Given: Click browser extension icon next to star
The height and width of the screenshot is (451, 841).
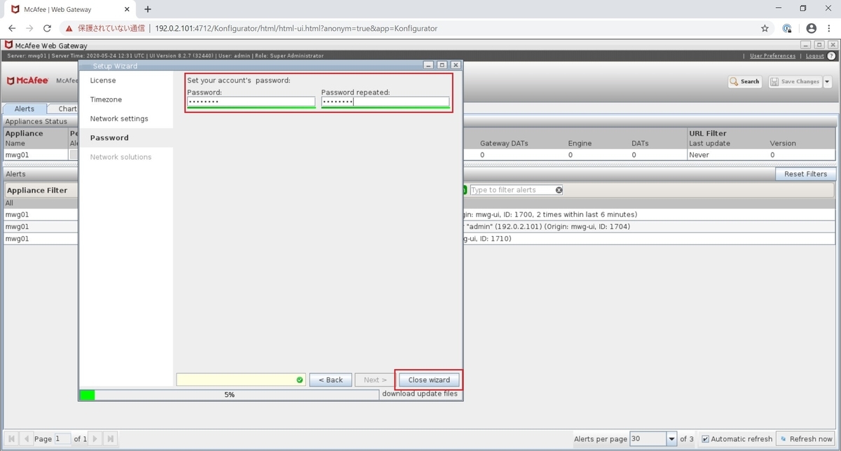Looking at the screenshot, I should 787,29.
